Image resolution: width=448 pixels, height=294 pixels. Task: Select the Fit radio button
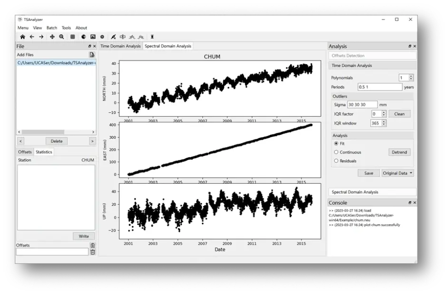[336, 143]
